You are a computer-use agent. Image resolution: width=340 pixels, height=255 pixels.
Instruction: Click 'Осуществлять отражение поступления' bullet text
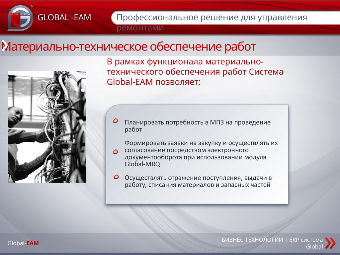pyautogui.click(x=198, y=181)
